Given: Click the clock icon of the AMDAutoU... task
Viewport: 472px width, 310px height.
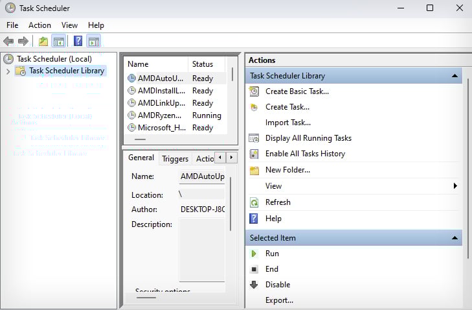Looking at the screenshot, I should coord(131,78).
